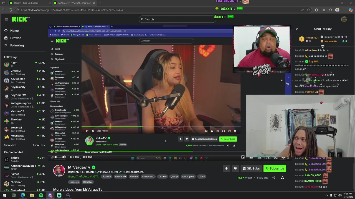Open the Edge profile account icon
Viewport: 355px width, 199px height.
(337, 10)
